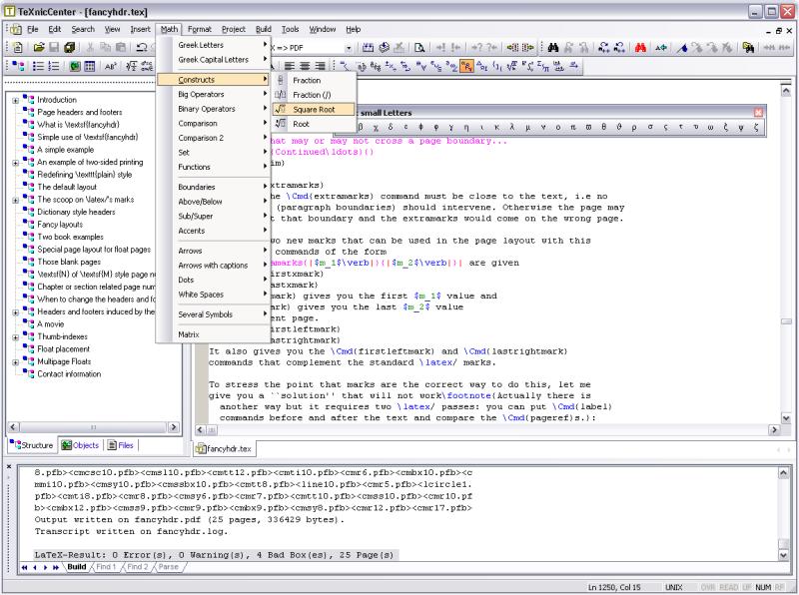Click 'Output written on fancyhdr.pdf' line

(x=190, y=519)
